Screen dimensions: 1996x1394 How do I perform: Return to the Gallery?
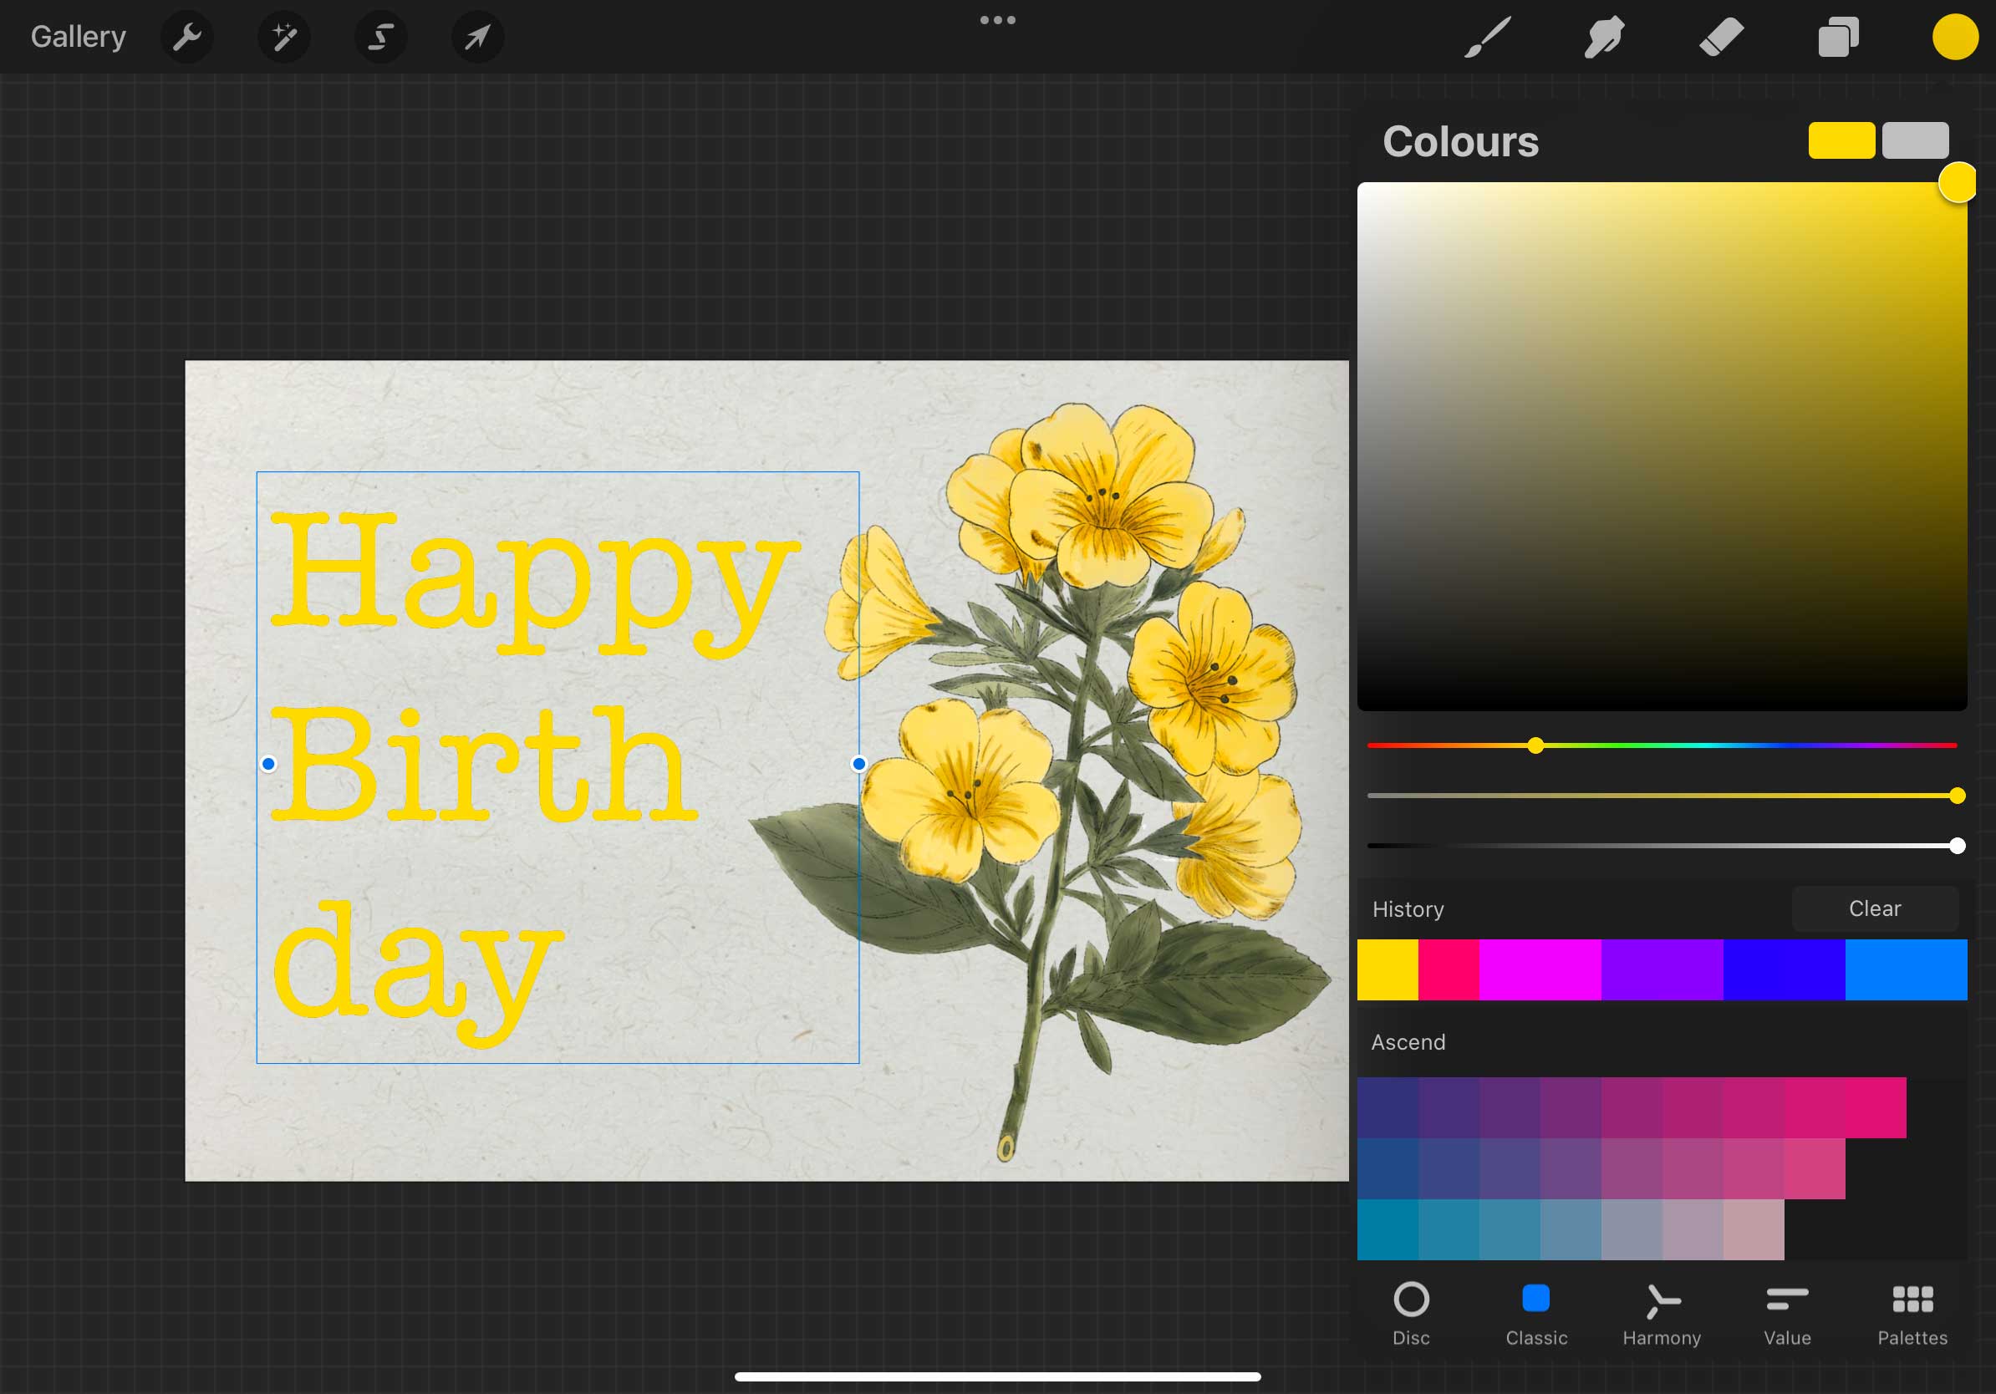79,38
